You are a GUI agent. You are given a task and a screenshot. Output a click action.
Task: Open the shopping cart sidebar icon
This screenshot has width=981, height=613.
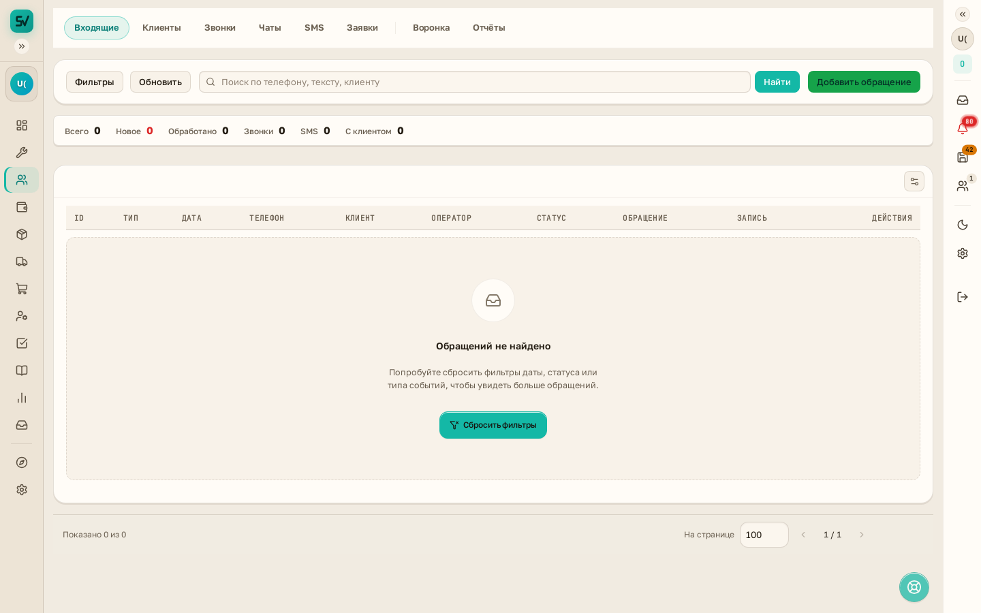coord(22,289)
